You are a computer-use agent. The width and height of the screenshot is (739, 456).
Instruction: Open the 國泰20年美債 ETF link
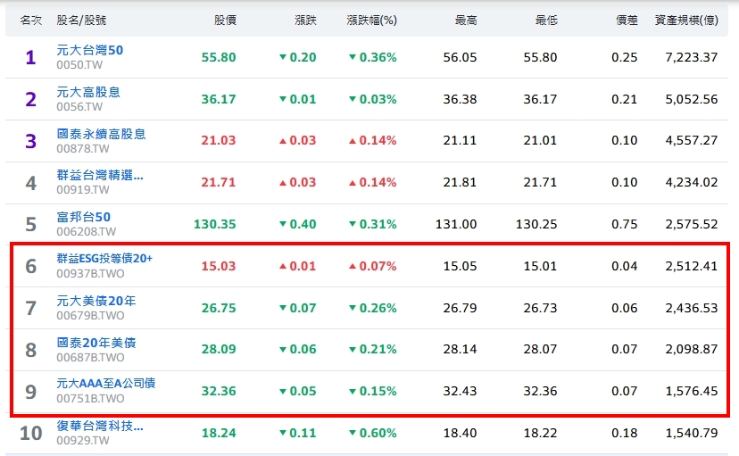point(95,343)
